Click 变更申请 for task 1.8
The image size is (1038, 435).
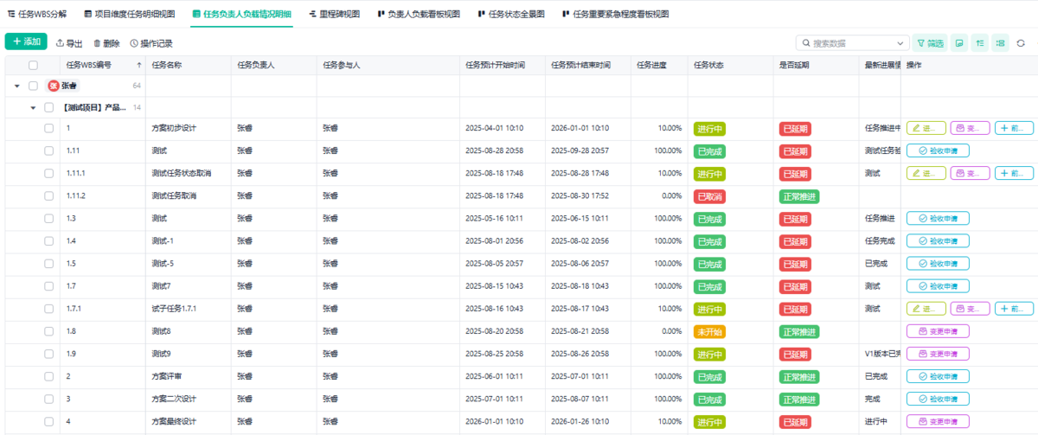[938, 330]
